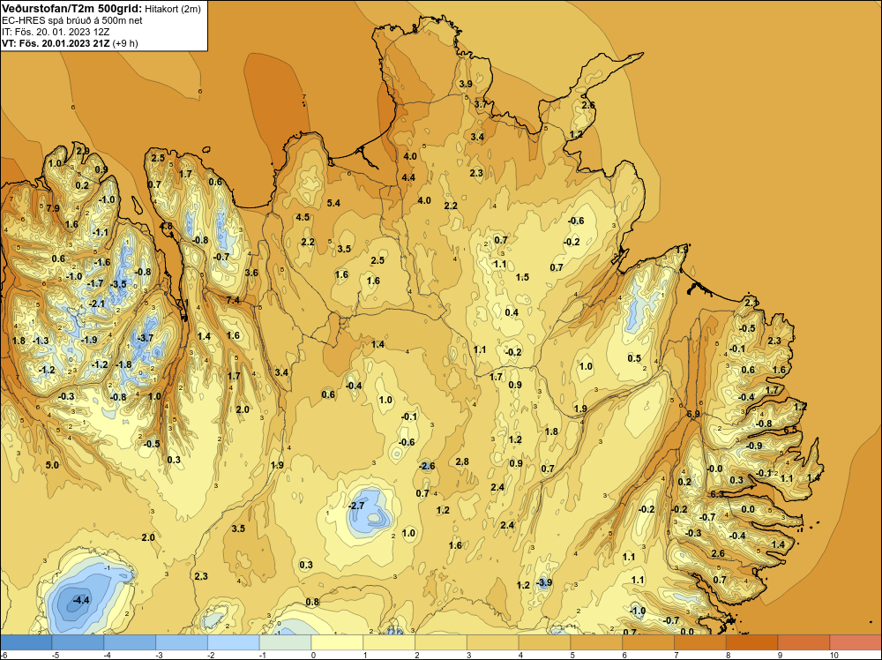
Task: Click the 6.9 temperature value
Action: point(693,414)
